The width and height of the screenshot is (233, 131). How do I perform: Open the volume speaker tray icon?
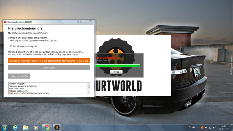point(214,127)
